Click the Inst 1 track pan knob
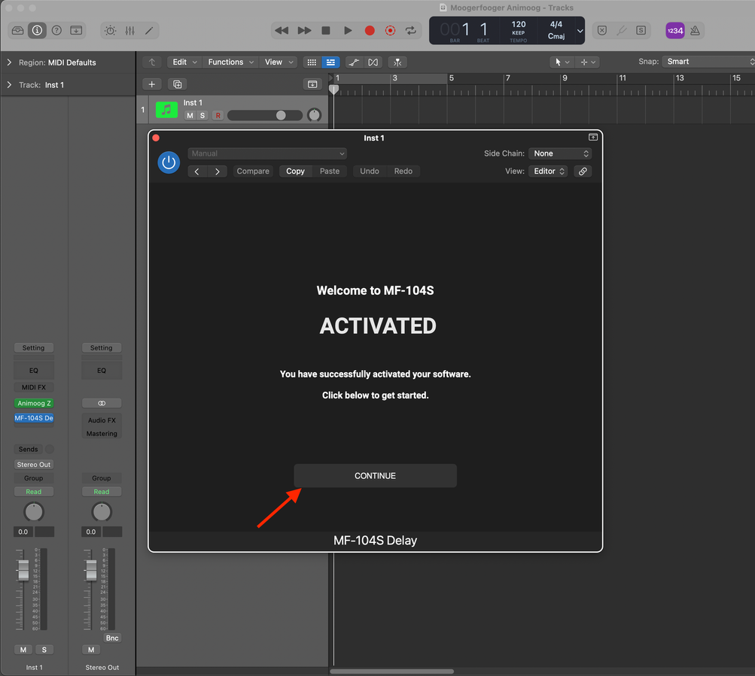This screenshot has height=676, width=755. pyautogui.click(x=314, y=115)
